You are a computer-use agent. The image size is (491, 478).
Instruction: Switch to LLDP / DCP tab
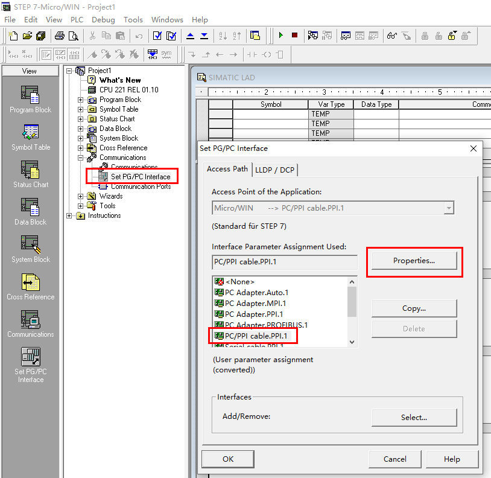tap(274, 170)
